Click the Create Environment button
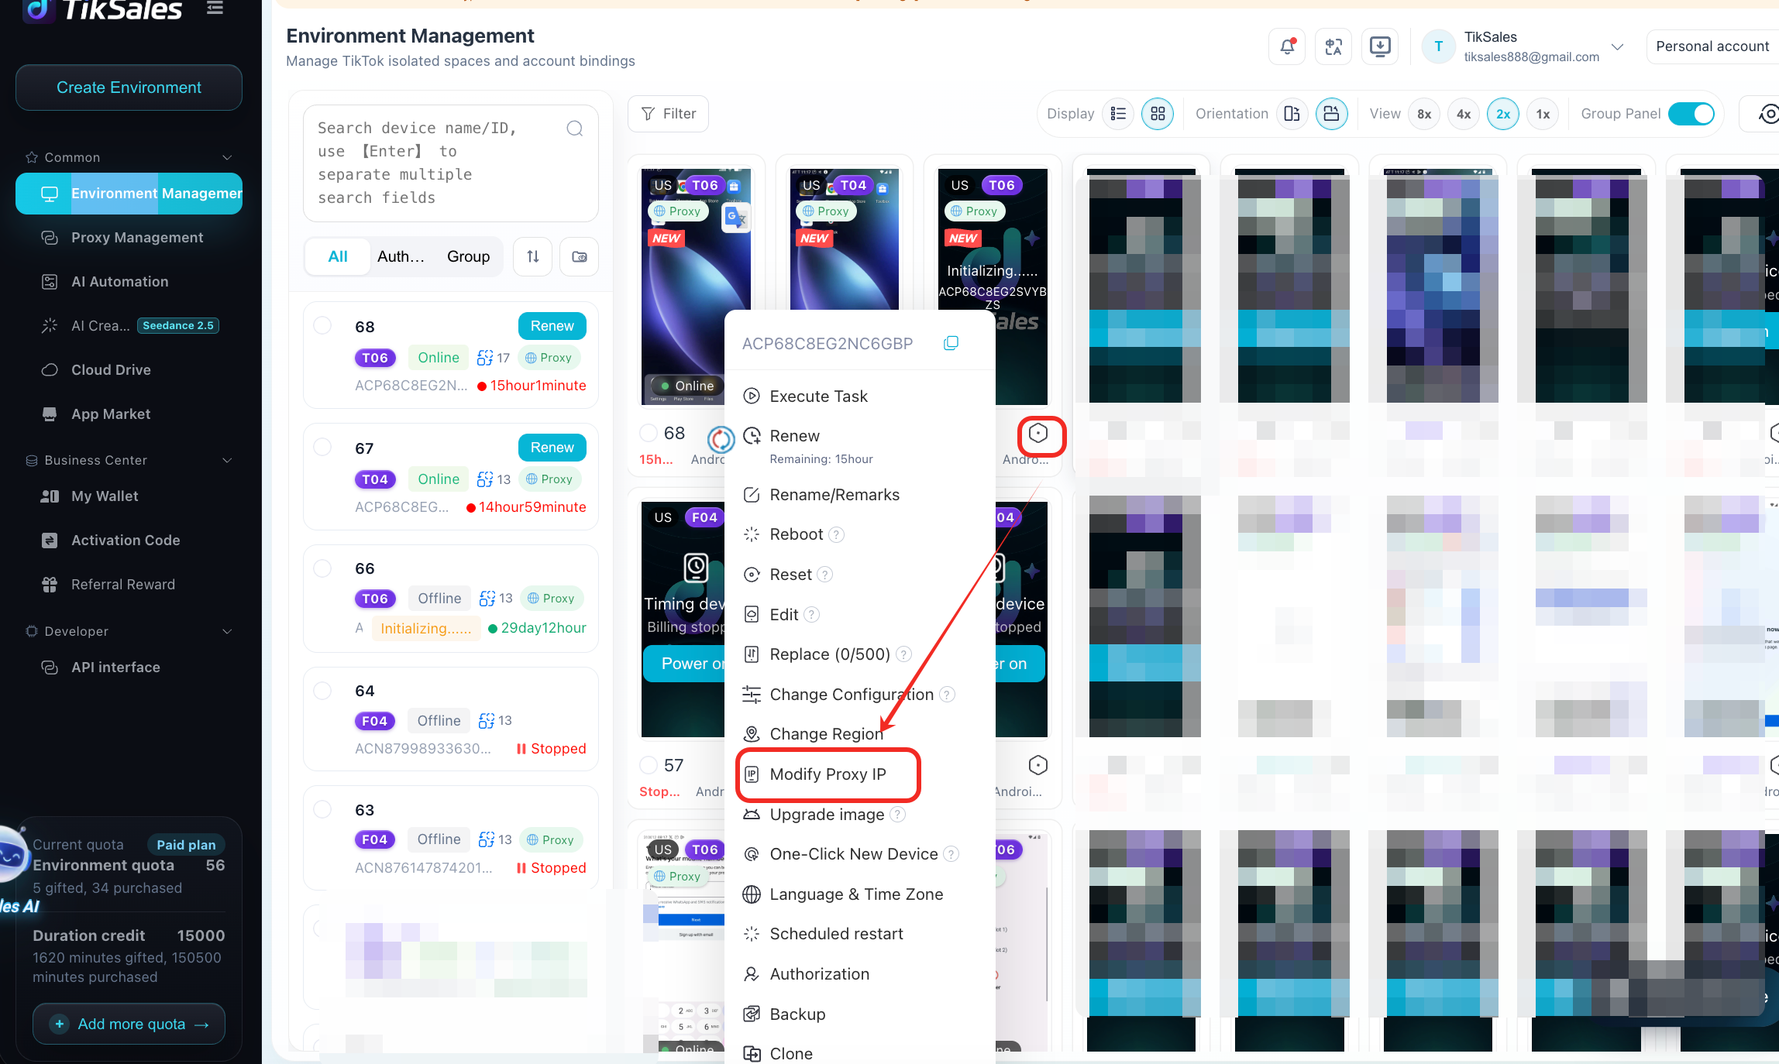Viewport: 1779px width, 1064px height. [x=129, y=88]
